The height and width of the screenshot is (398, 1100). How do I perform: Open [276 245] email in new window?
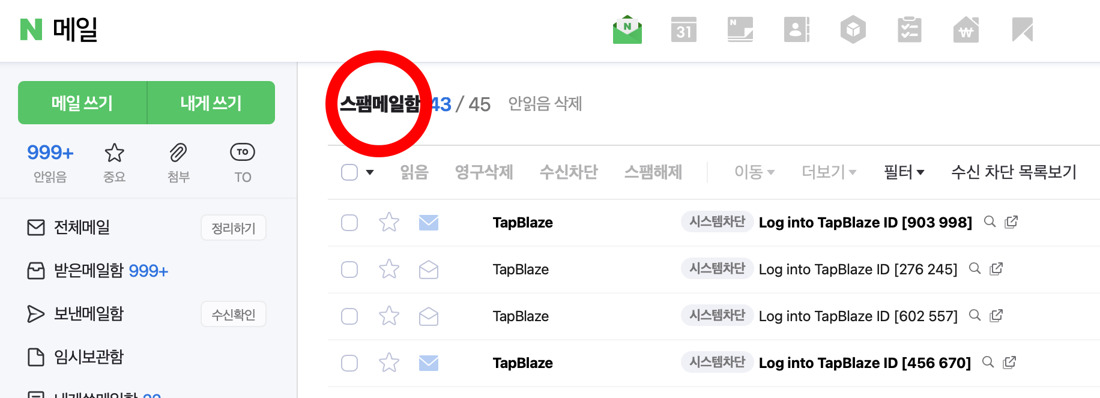pyautogui.click(x=997, y=269)
